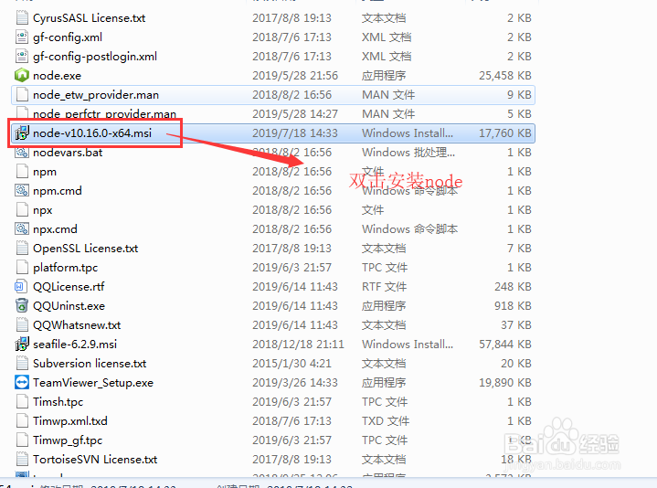Select file name node_etw_provider.man
The width and height of the screenshot is (657, 488).
click(96, 95)
